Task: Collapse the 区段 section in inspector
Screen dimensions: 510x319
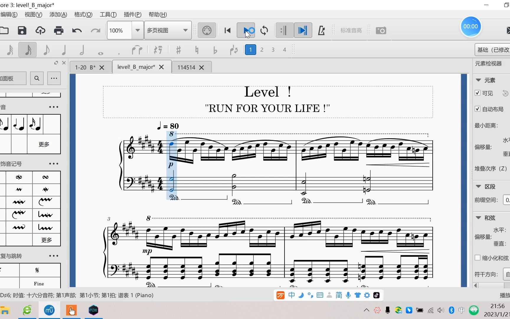Action: [478, 186]
